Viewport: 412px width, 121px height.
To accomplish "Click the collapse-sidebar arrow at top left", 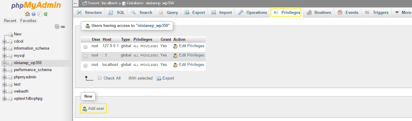I will (x=76, y=3).
